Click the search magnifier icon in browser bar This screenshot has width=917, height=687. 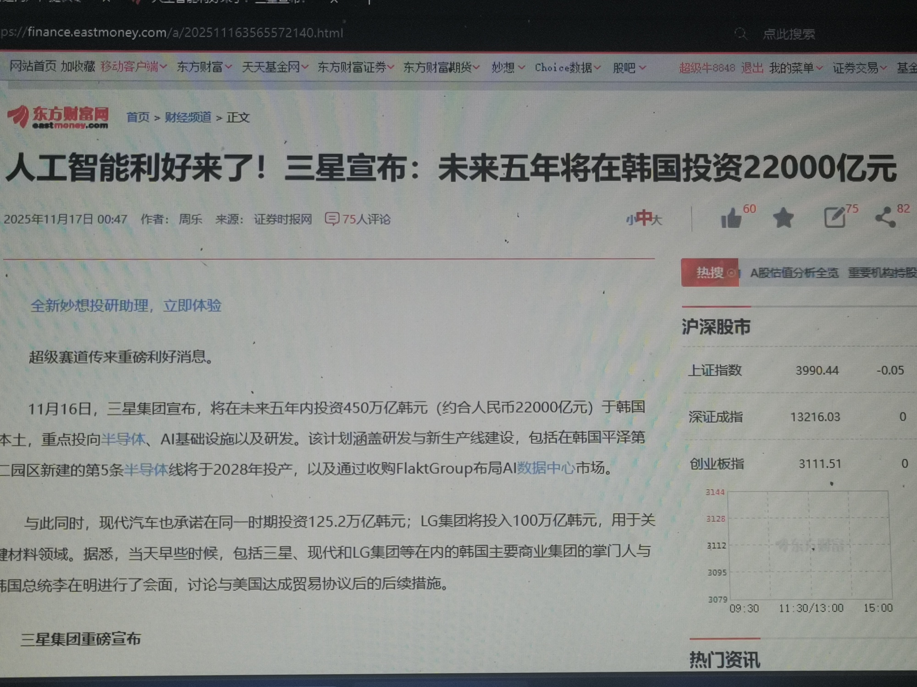pos(740,34)
